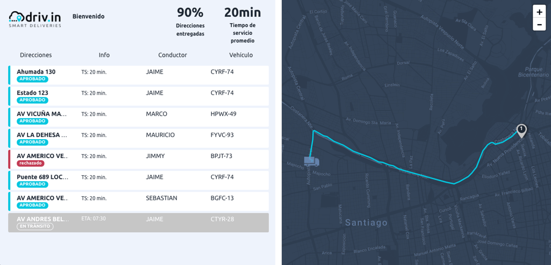The image size is (551, 265).
Task: Click the Vehículo column header
Action: point(241,55)
